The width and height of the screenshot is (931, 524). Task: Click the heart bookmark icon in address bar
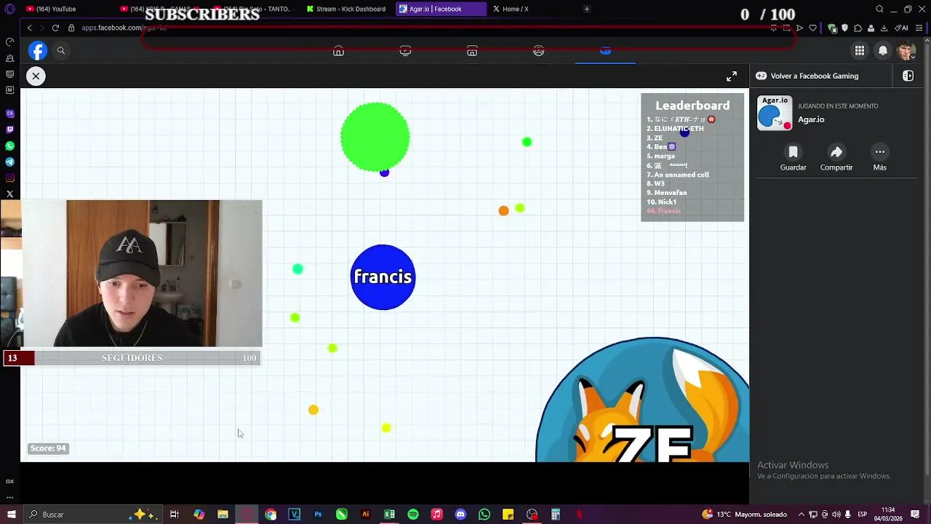(x=813, y=28)
